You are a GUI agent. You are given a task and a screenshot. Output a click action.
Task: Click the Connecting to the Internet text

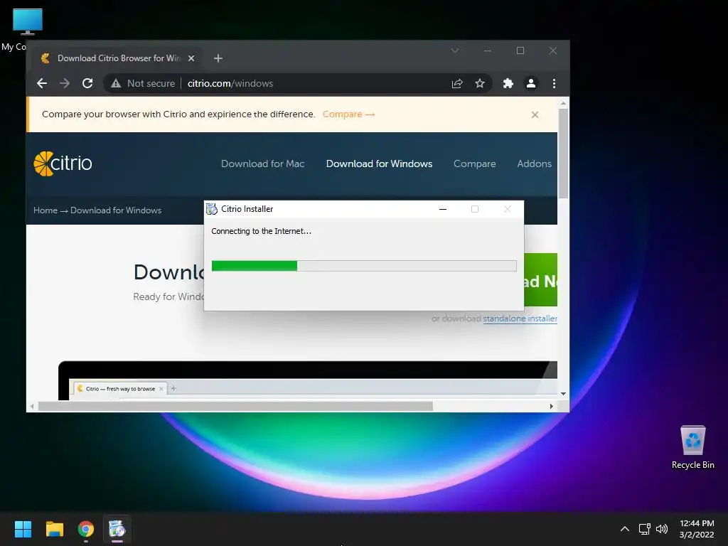click(261, 231)
